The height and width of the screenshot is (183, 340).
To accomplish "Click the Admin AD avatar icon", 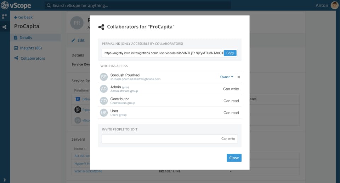I will (104, 89).
